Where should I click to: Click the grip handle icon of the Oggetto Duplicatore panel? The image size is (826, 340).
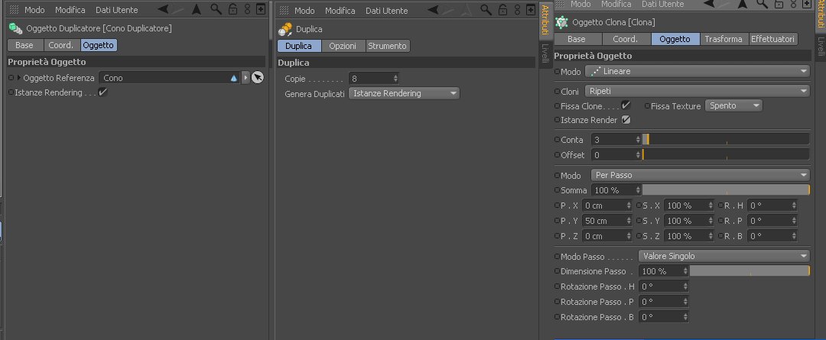[15, 10]
